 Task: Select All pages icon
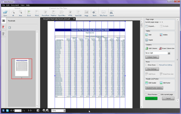pyautogui.click(x=13, y=12)
